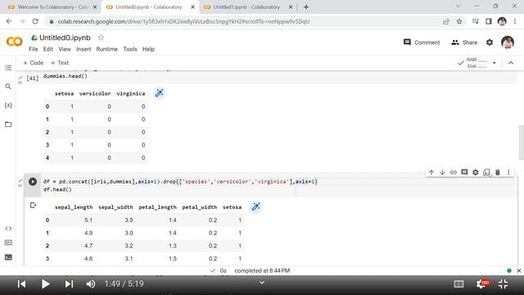524x295 pixels.
Task: Open the table of contents sidebar icon
Action: pyautogui.click(x=8, y=68)
